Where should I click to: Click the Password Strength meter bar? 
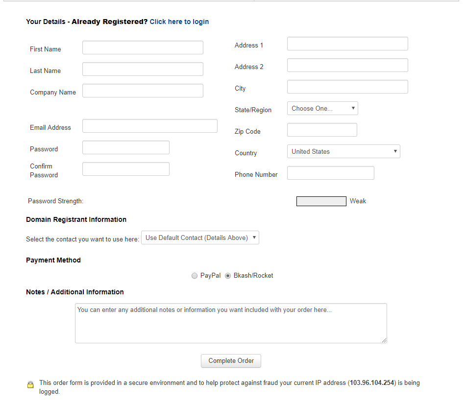point(321,201)
